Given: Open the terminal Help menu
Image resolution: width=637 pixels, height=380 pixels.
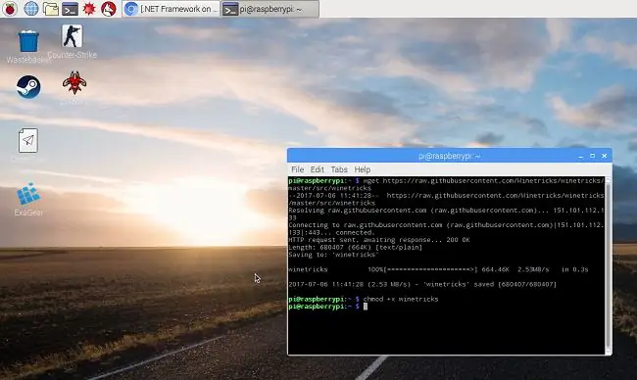Looking at the screenshot, I should 362,169.
